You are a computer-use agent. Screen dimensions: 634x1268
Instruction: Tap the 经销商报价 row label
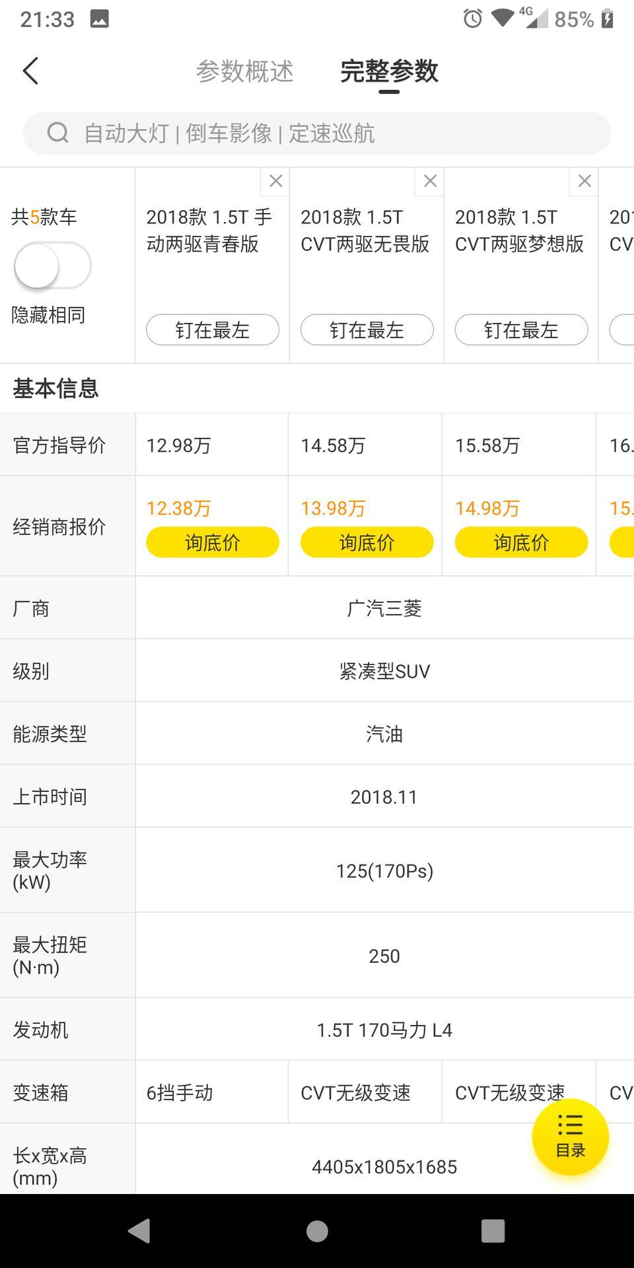pyautogui.click(x=59, y=526)
